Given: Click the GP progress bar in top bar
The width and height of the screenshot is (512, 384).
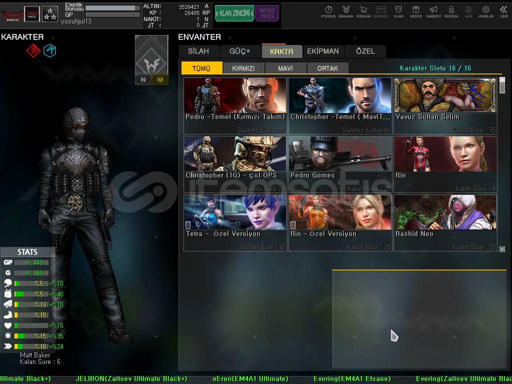Looking at the screenshot, I should tap(112, 14).
